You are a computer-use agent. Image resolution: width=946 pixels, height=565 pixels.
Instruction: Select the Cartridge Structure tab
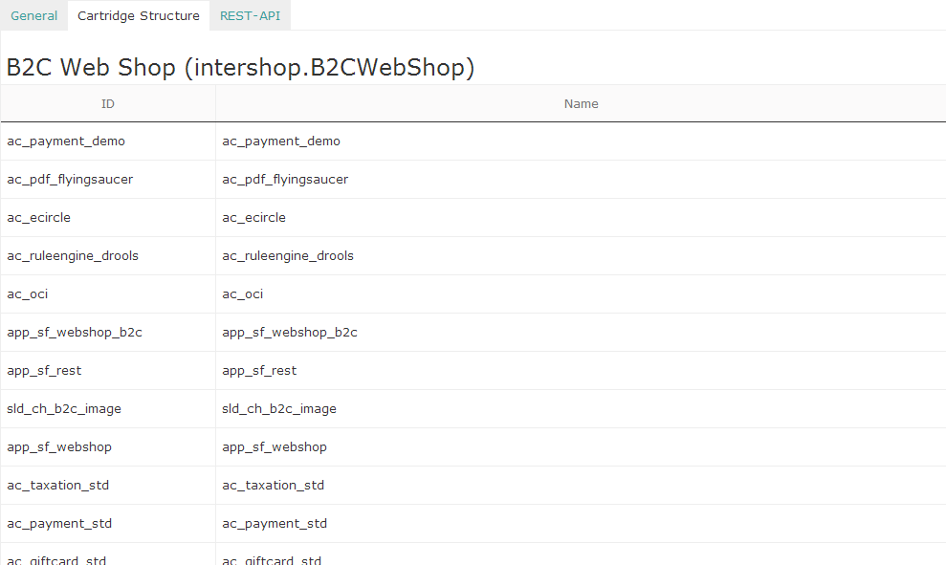coord(139,15)
